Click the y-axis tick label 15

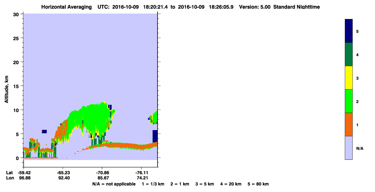click(x=16, y=86)
